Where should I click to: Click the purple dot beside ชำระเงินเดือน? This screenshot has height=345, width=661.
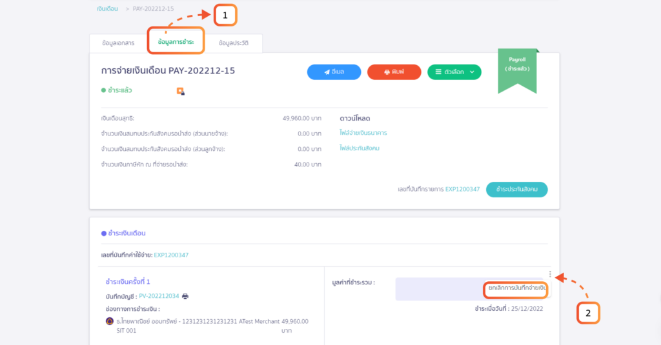(x=103, y=233)
